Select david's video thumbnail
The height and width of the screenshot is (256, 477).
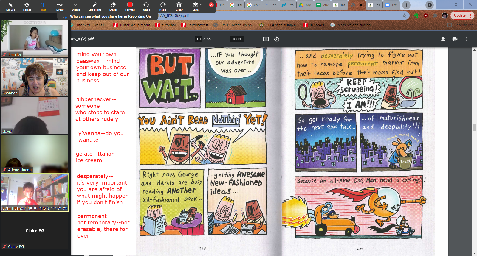coord(35,115)
